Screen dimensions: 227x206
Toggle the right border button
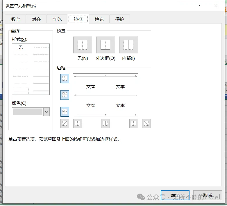click(x=133, y=123)
